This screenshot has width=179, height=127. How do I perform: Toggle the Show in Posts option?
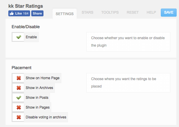pos(37,97)
